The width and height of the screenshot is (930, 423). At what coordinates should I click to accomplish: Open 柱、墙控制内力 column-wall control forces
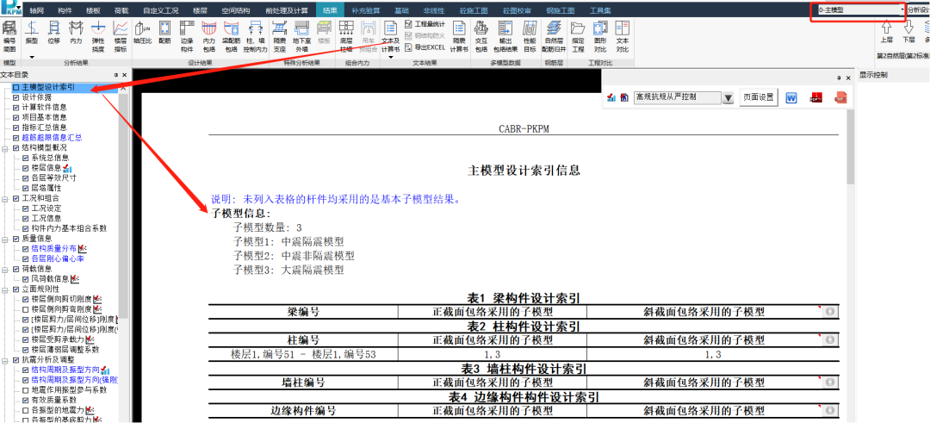tap(257, 36)
